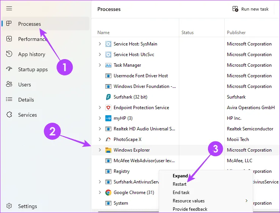
Task: Expand Endpoint Protection Service row
Action: [x=100, y=107]
